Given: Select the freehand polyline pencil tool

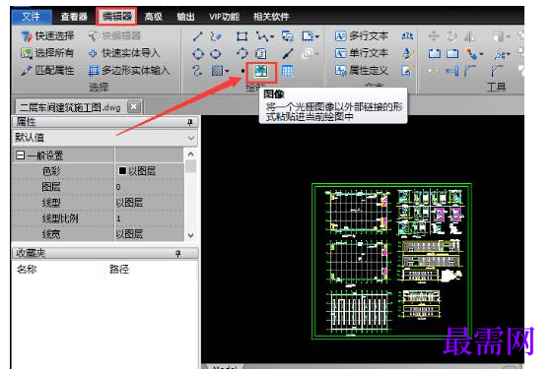Looking at the screenshot, I should [216, 36].
